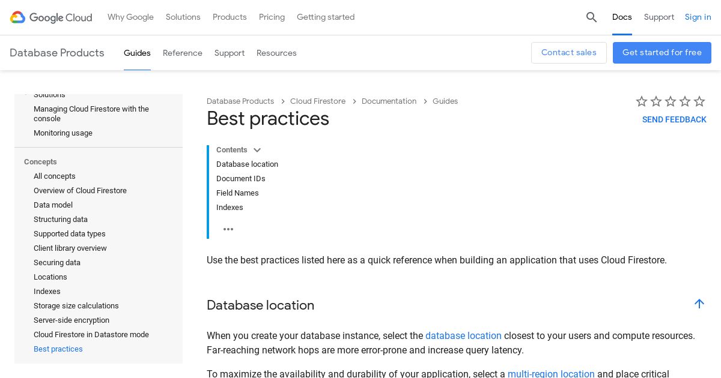
Task: Open the search magnifier icon
Action: (x=592, y=17)
